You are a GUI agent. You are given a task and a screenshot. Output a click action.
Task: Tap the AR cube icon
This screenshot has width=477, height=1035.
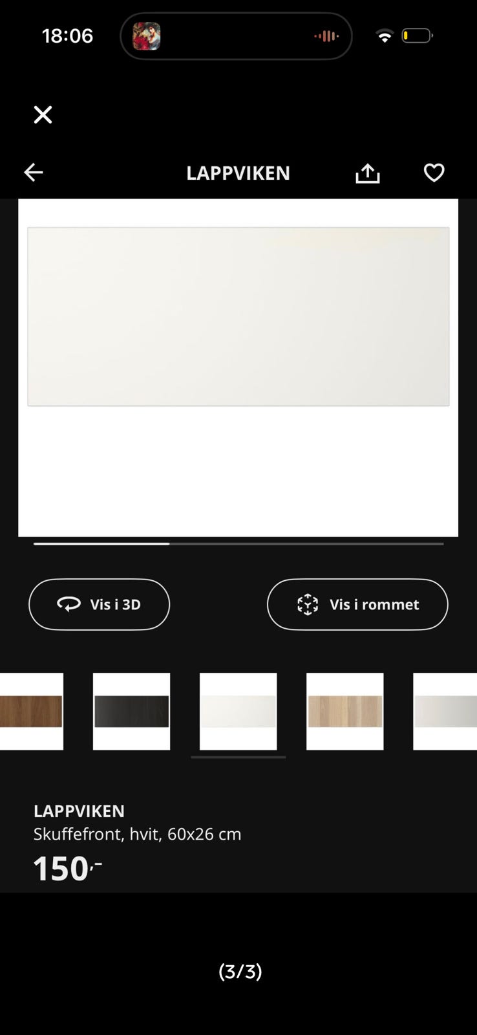click(308, 604)
